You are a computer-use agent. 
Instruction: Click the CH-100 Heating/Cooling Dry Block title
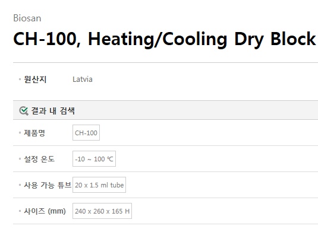(x=165, y=39)
